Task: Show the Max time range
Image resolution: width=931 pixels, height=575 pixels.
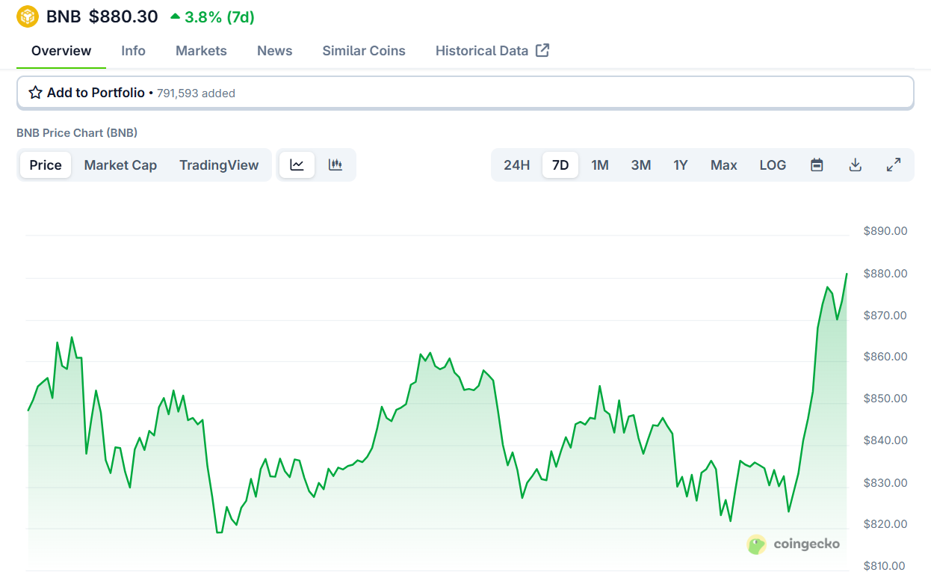Action: 723,165
